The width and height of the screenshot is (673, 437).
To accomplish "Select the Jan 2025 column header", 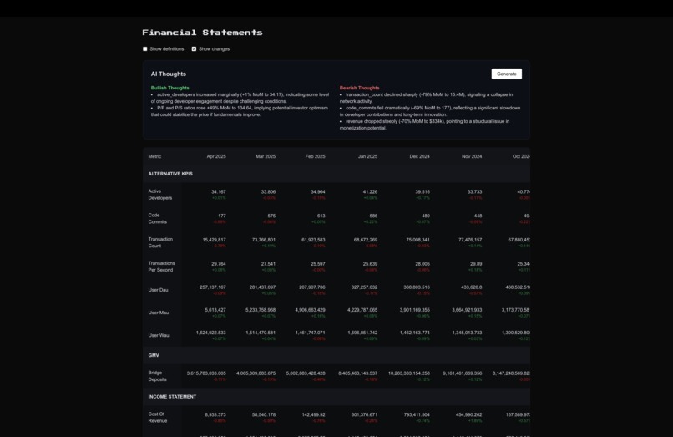I will coord(368,156).
